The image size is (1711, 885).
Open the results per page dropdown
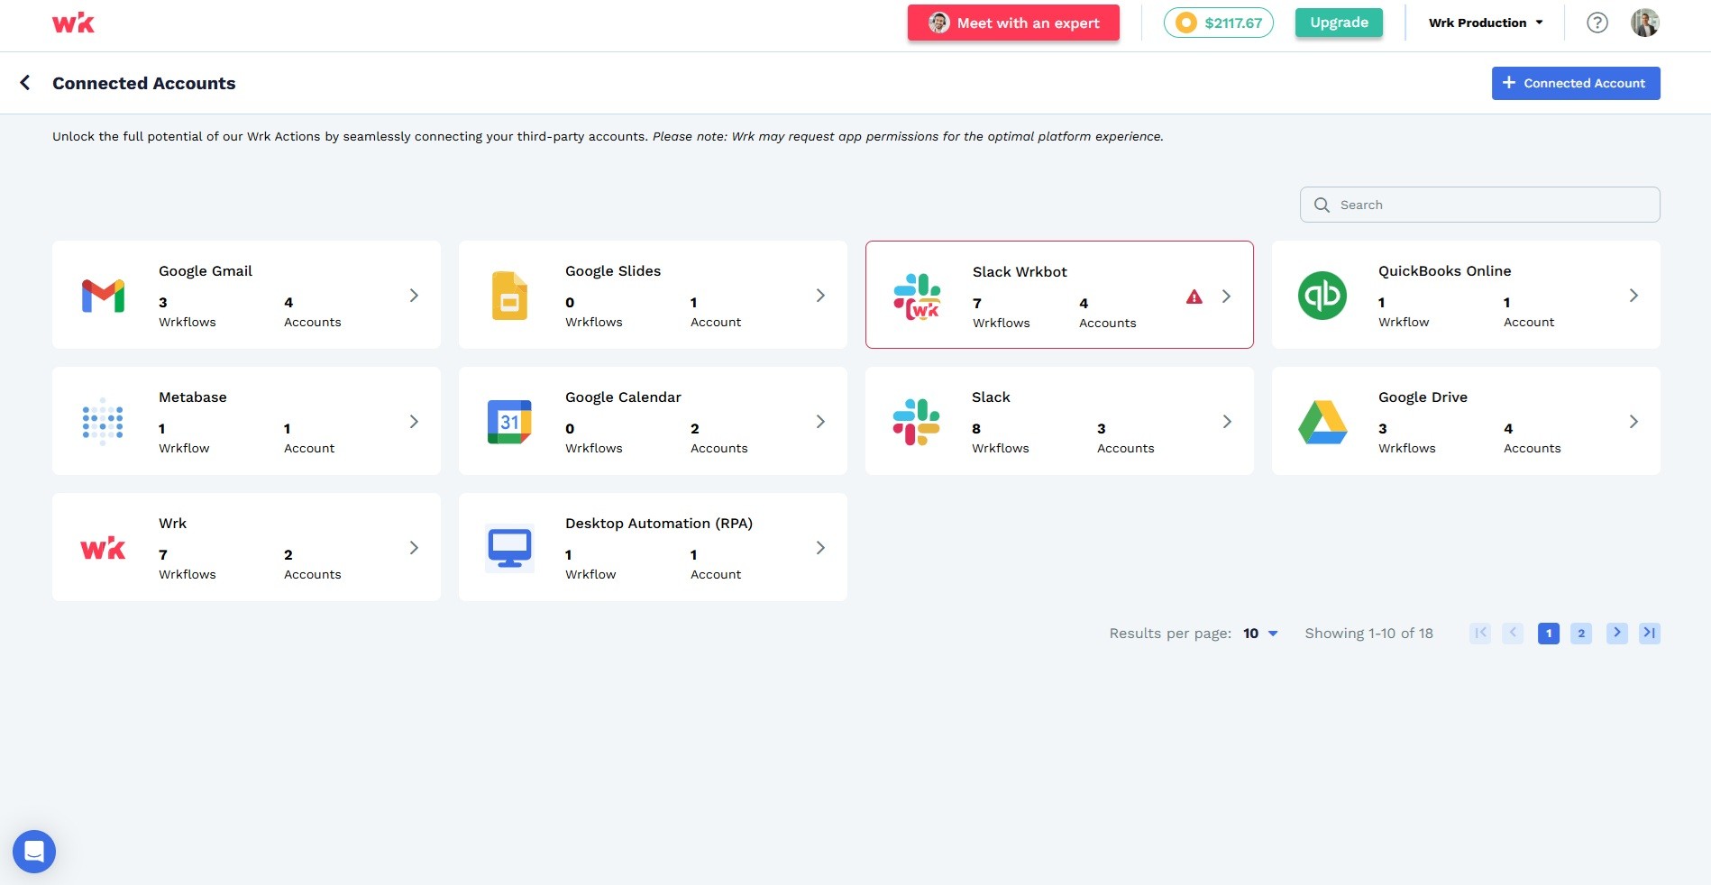(1260, 633)
